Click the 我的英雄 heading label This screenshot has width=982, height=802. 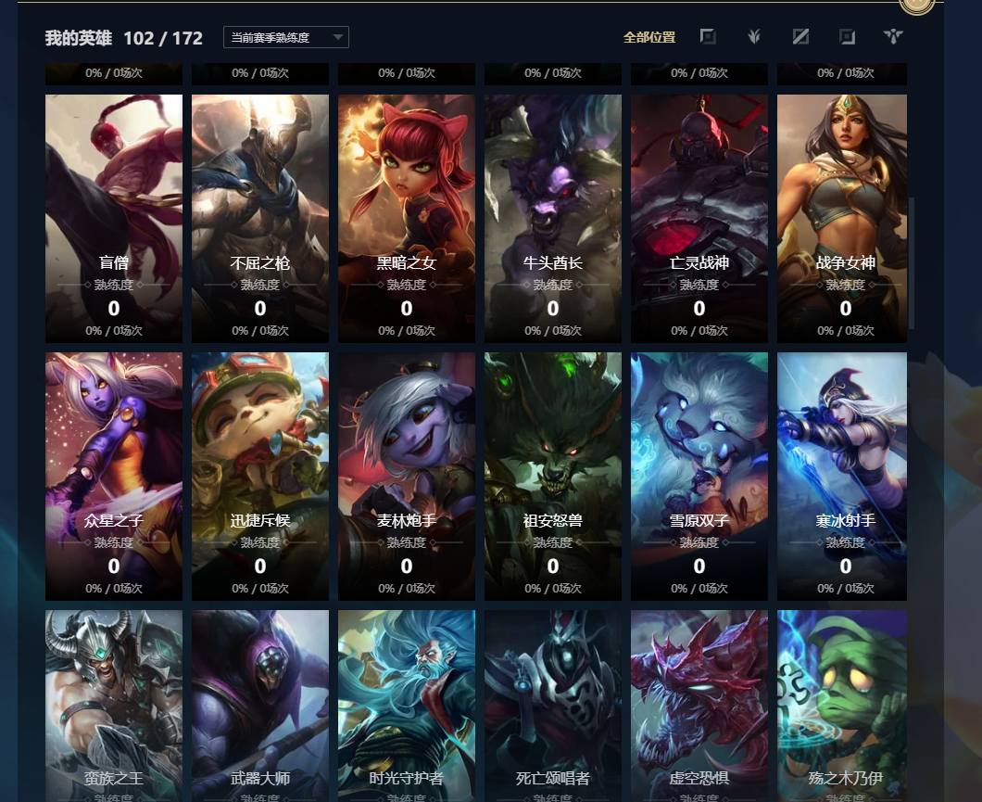click(79, 38)
